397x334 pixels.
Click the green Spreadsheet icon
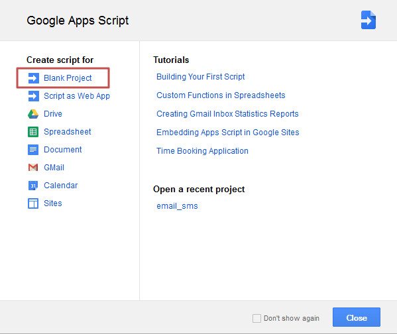coord(33,132)
